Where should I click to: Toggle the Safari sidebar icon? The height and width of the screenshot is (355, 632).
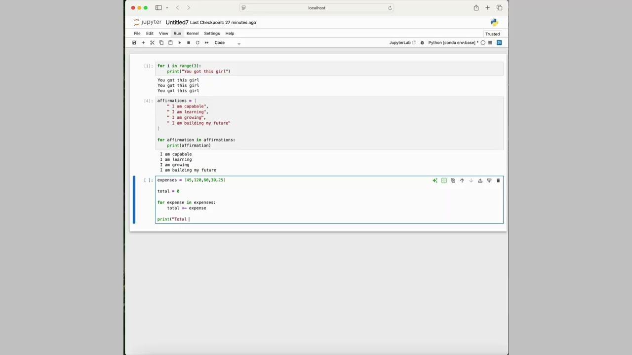(158, 8)
